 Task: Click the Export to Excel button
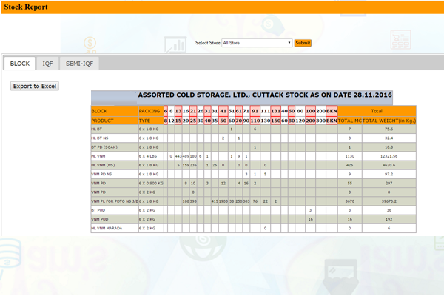(35, 86)
